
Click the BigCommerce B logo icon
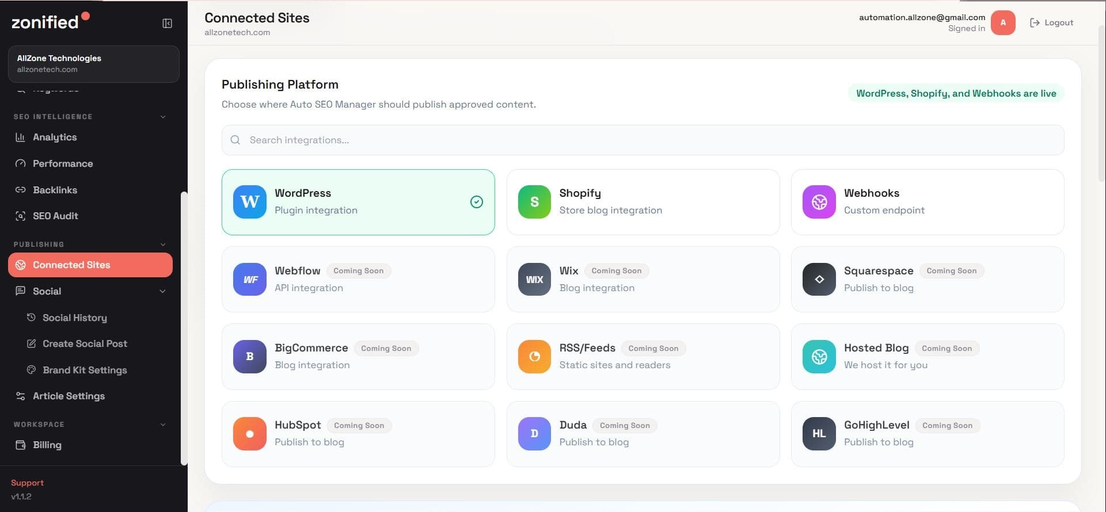click(x=250, y=357)
